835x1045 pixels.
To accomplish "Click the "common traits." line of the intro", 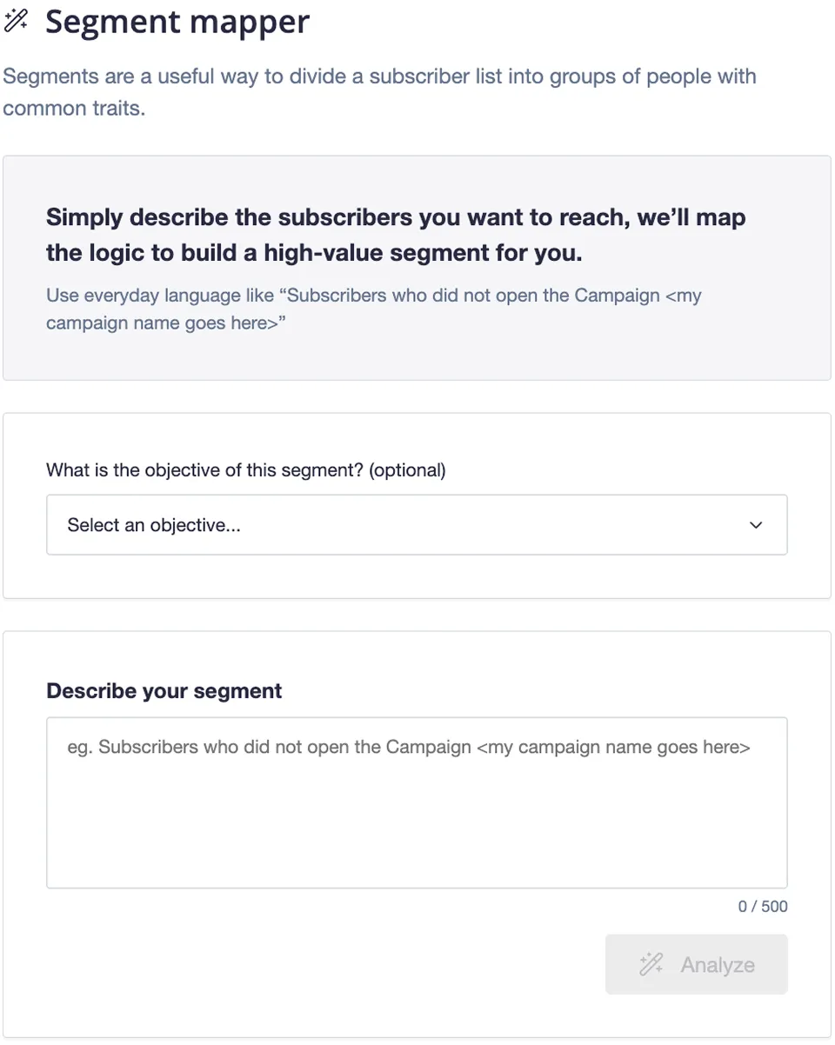I will tap(73, 110).
